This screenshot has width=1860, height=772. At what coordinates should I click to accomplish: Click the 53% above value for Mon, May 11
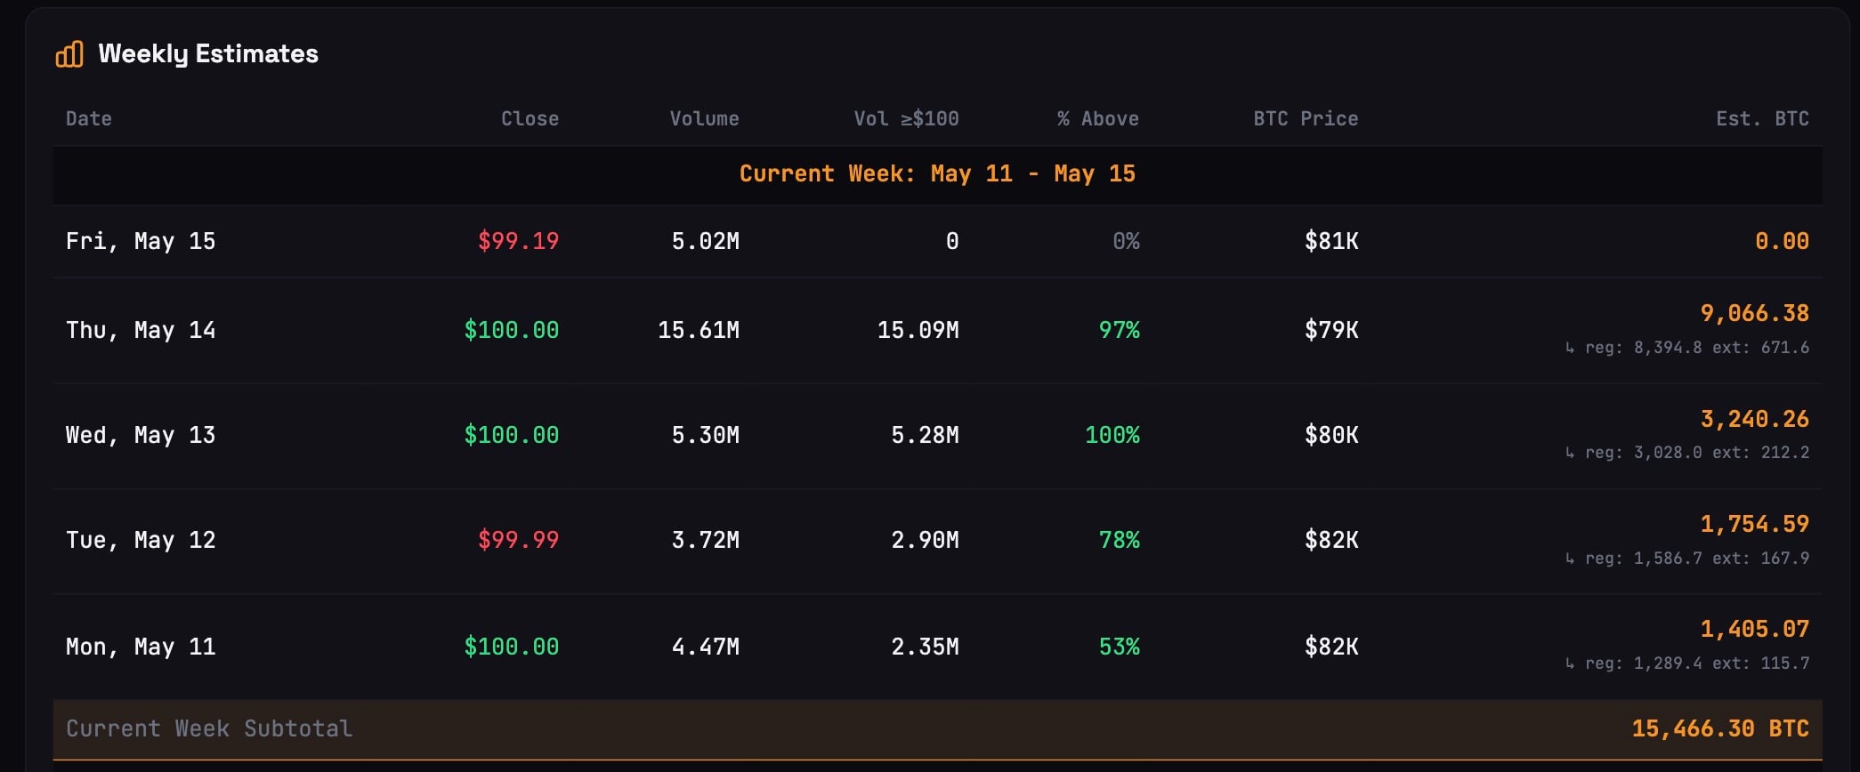pos(1119,647)
